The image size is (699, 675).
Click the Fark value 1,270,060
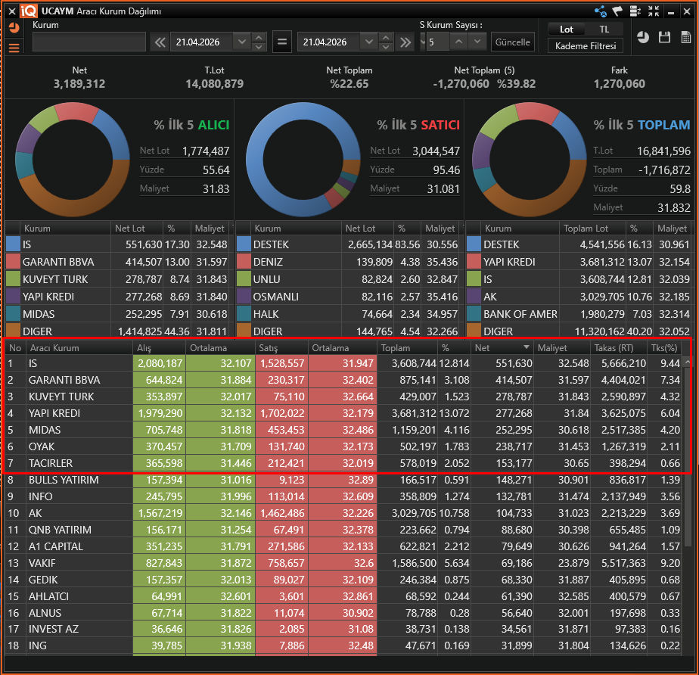click(x=620, y=84)
